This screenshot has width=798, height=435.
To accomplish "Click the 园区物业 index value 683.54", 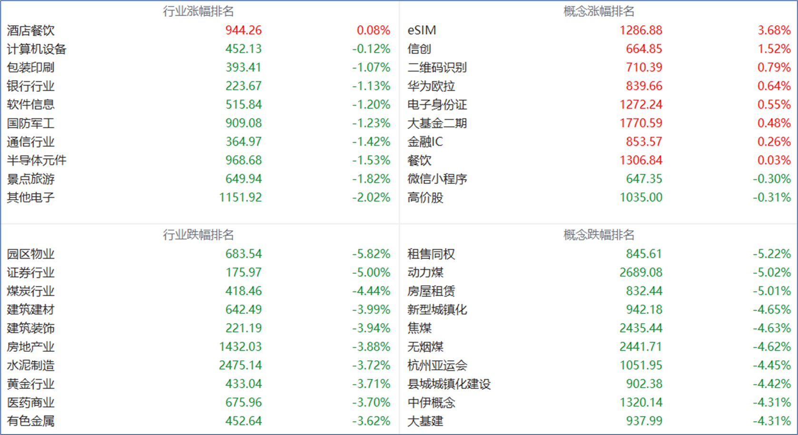I will [x=243, y=254].
